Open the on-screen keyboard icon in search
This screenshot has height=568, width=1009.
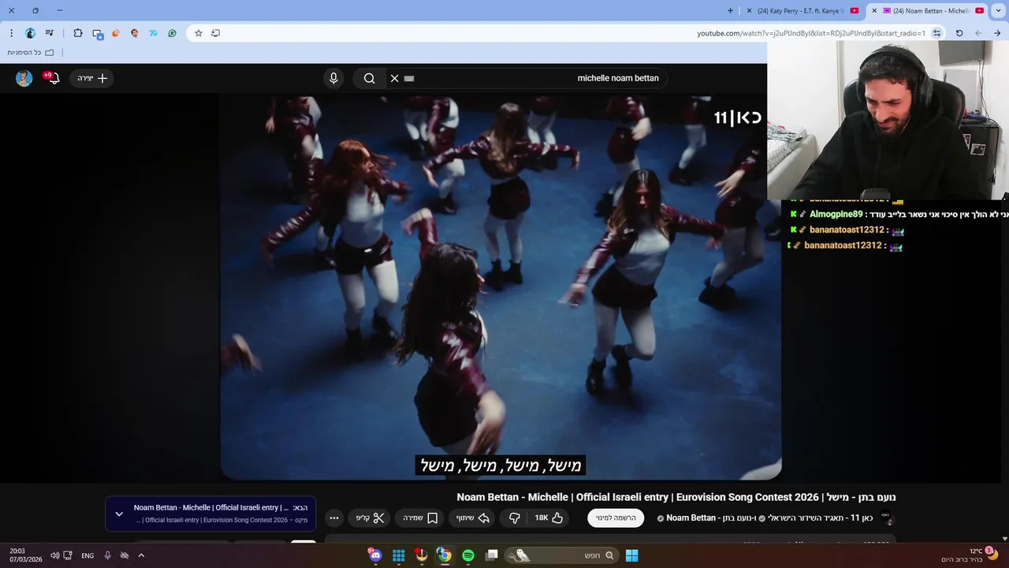pyautogui.click(x=409, y=78)
